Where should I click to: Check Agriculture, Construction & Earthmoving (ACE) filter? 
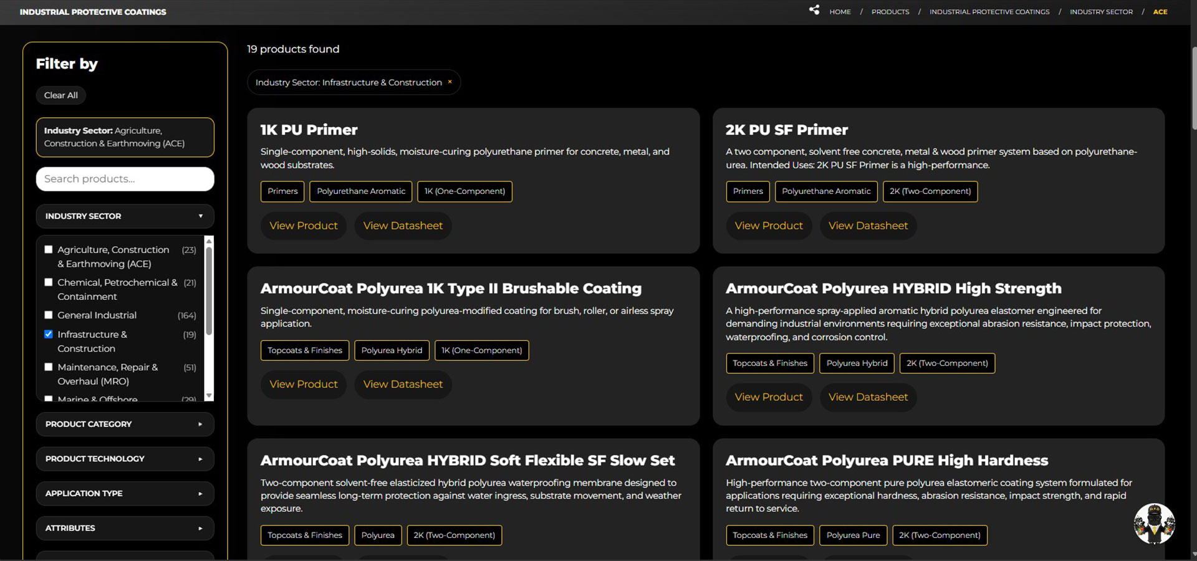49,249
